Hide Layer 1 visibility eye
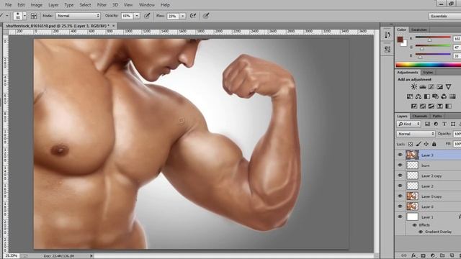This screenshot has width=461, height=259. point(400,217)
